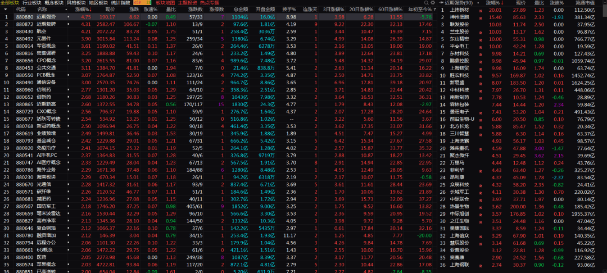The height and width of the screenshot is (273, 607).
Task: Open the 热点专题 link
Action: pyautogui.click(x=210, y=3)
